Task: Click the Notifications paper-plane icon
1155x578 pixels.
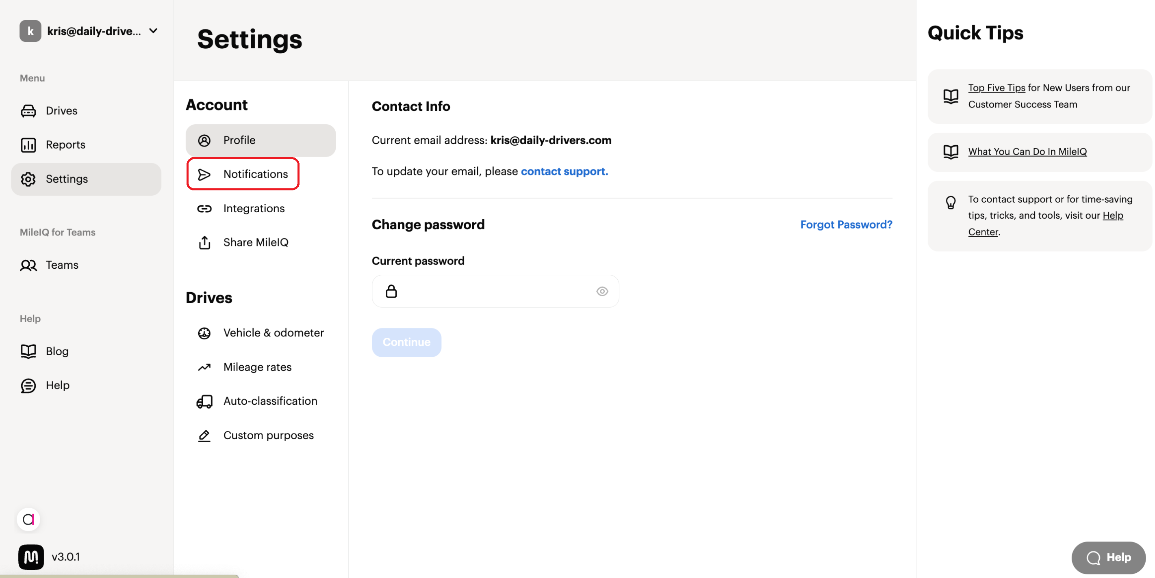Action: 204,174
